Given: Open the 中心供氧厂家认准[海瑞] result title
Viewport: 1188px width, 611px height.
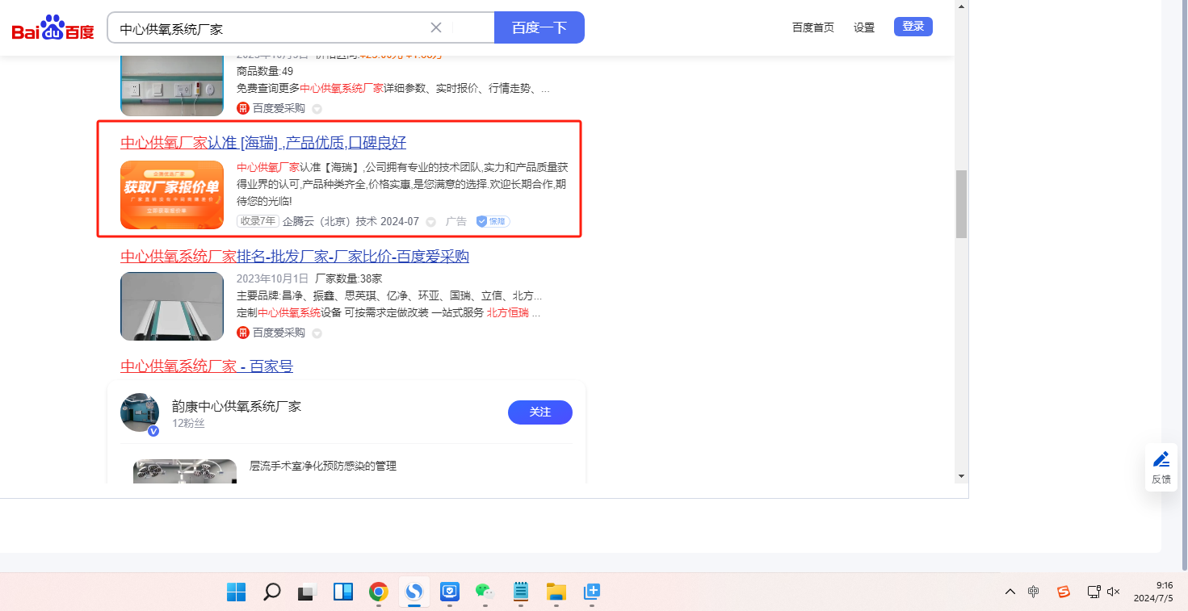Looking at the screenshot, I should [263, 143].
